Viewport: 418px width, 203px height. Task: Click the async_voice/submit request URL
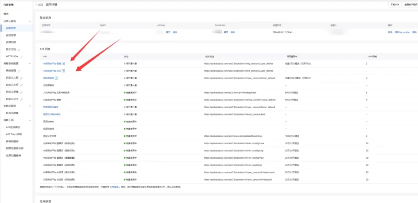(x=235, y=115)
